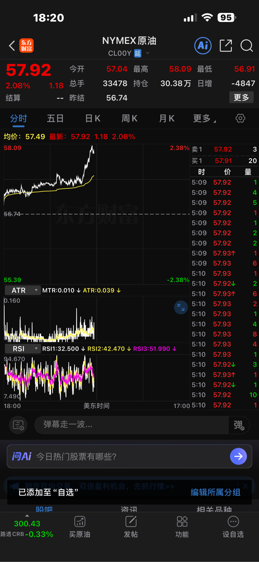Tap the 5:10 trade with volume 8
Viewport: 259px width, 562px height.
coord(224,334)
